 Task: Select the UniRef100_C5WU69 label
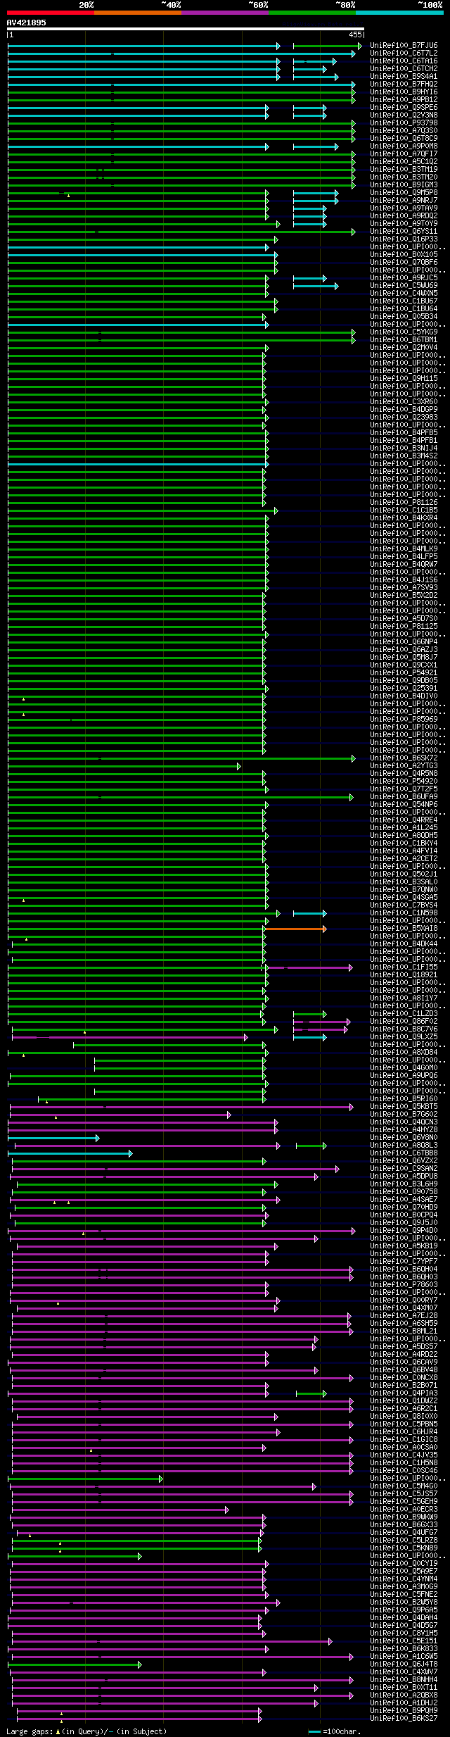(404, 286)
